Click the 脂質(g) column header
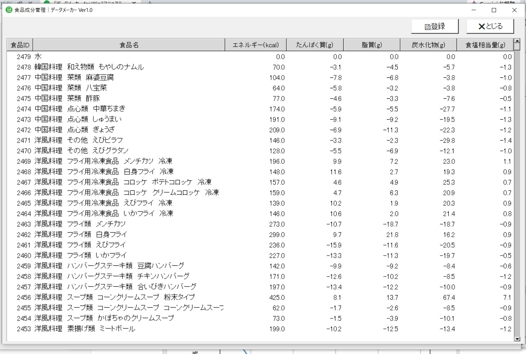Viewport: 526px width, 354px height. pos(372,45)
